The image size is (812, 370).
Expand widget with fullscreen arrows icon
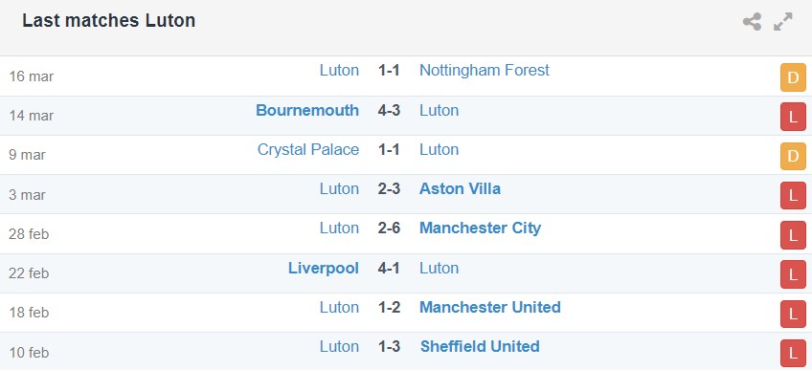pos(783,22)
